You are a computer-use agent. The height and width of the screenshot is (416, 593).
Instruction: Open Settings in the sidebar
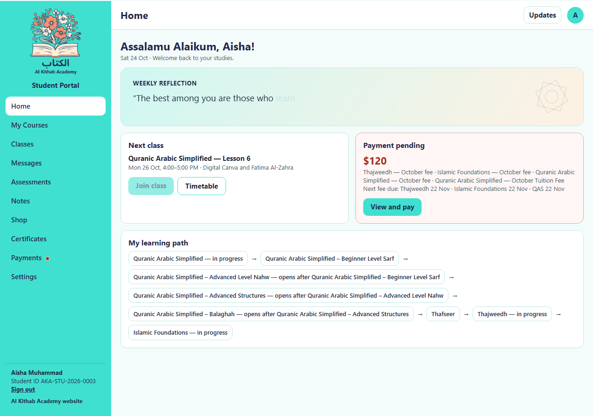tap(56, 277)
